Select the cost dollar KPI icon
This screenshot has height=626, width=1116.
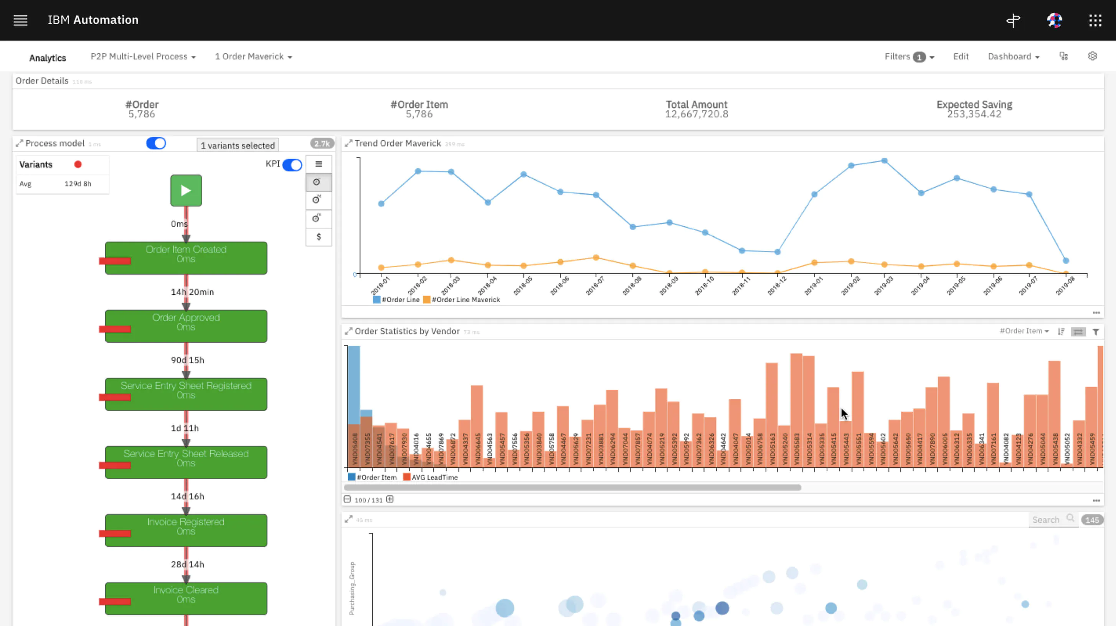pos(319,237)
